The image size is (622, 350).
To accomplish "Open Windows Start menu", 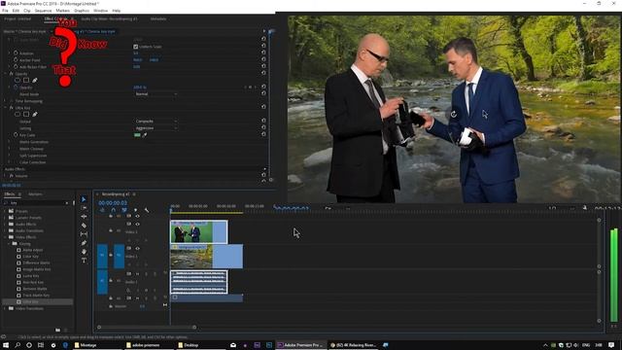I will (6, 345).
